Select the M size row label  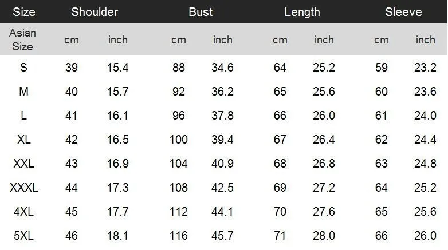[x=23, y=92]
